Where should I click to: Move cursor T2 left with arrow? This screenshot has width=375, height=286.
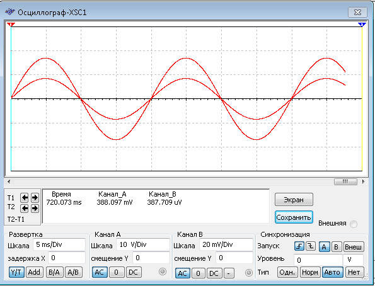click(24, 209)
